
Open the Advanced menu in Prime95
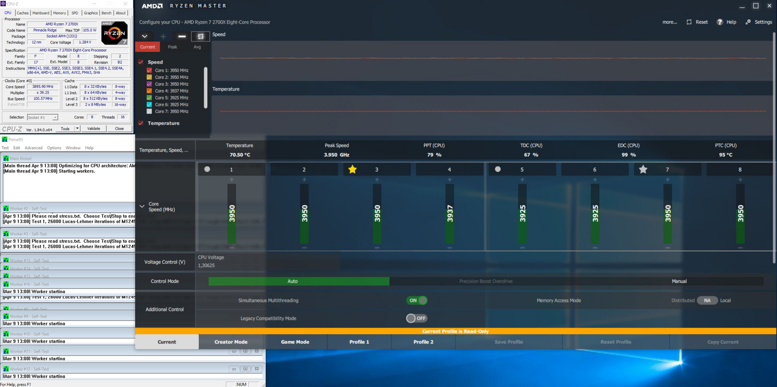[x=34, y=148]
